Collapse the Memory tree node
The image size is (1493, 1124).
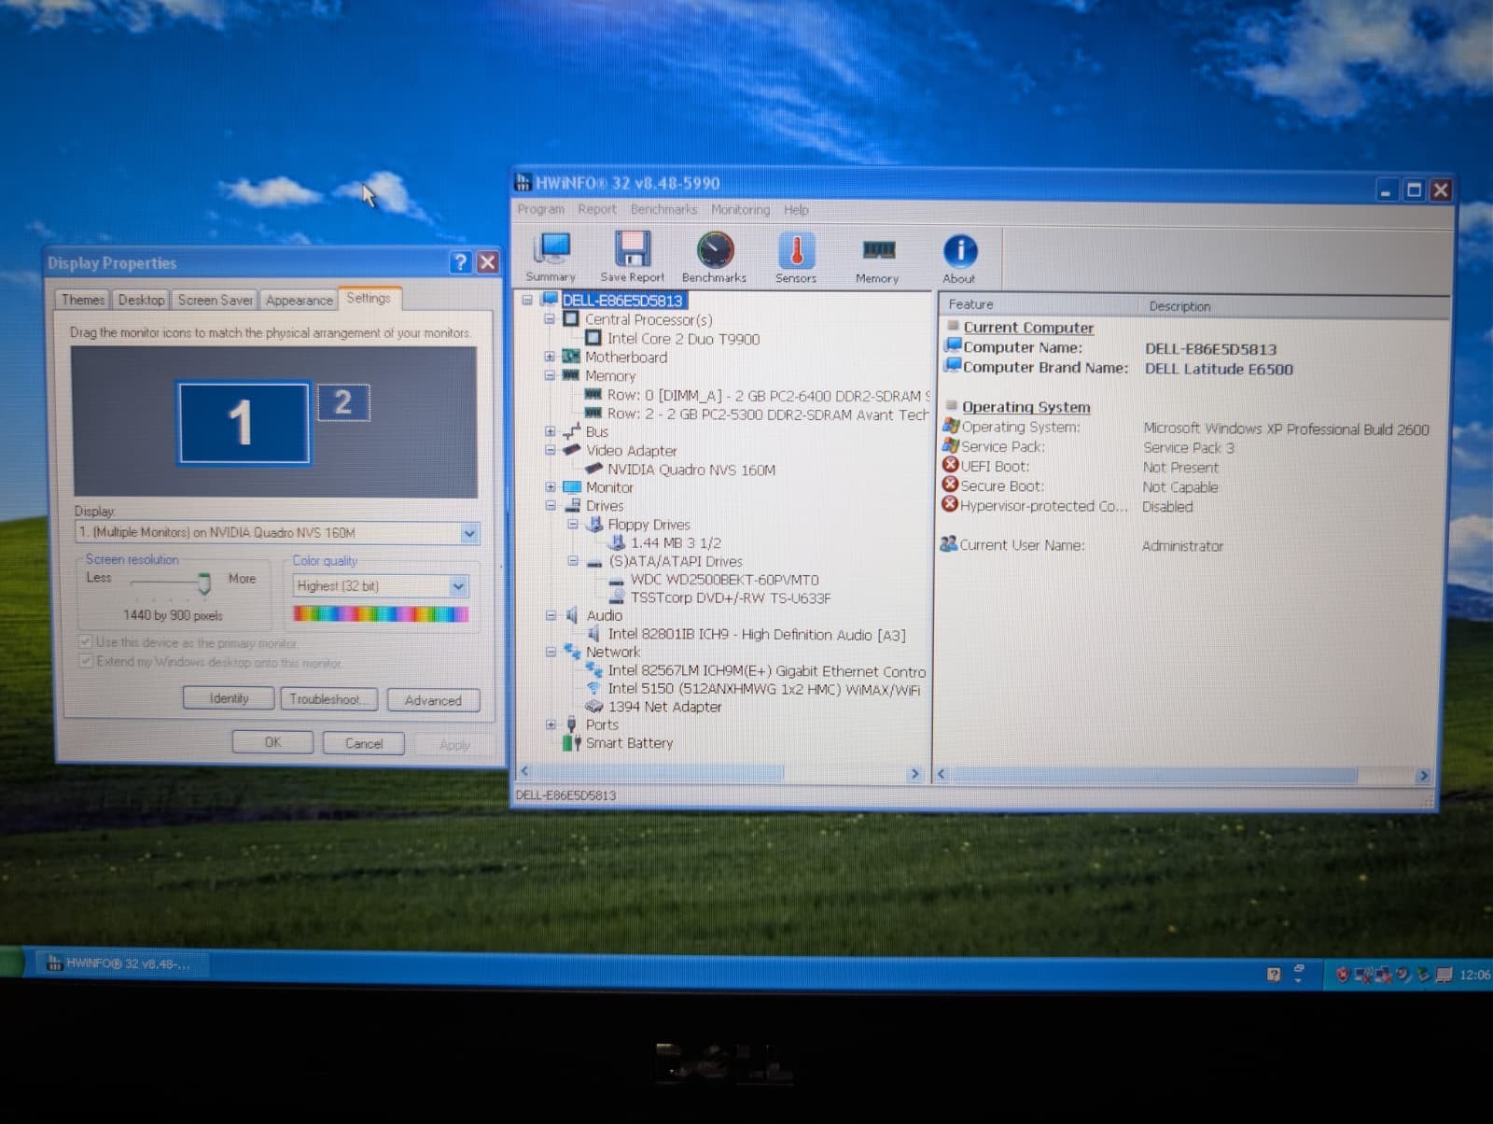550,375
